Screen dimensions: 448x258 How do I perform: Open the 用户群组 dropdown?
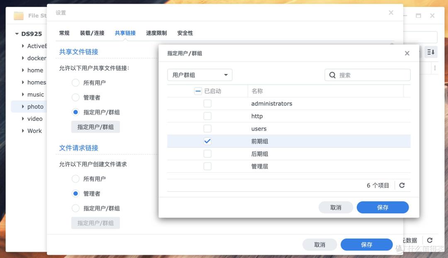point(200,75)
